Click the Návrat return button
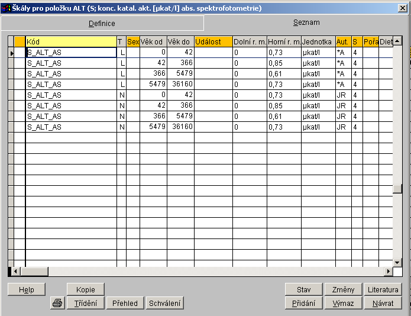 click(x=383, y=303)
